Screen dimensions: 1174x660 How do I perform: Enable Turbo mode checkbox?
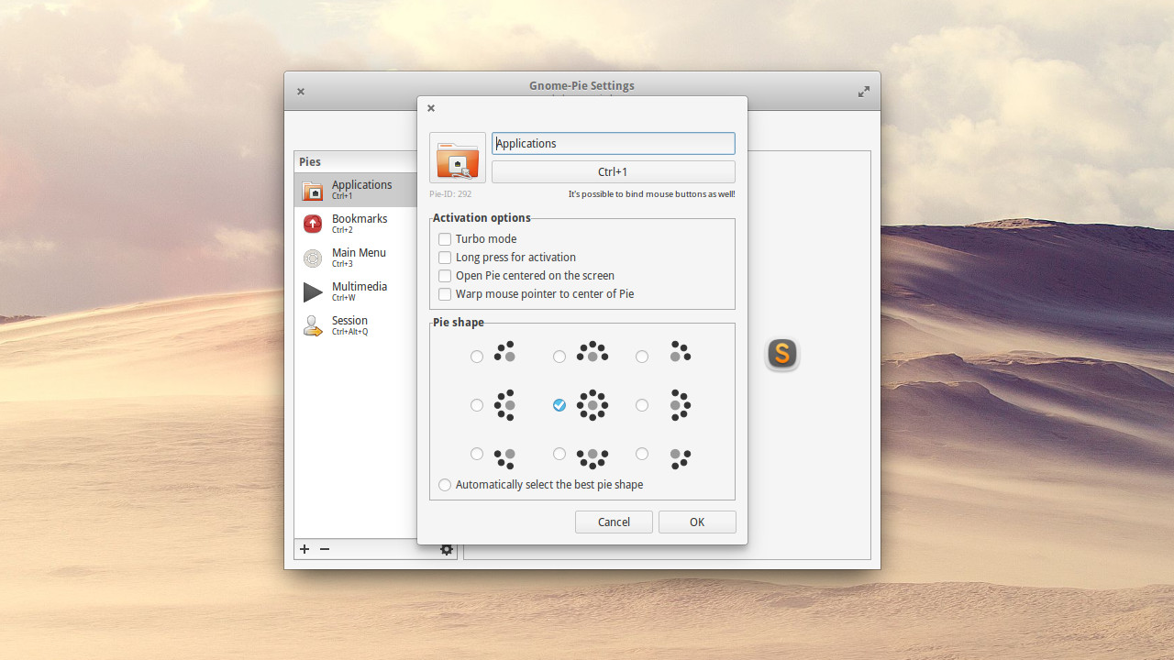click(445, 239)
